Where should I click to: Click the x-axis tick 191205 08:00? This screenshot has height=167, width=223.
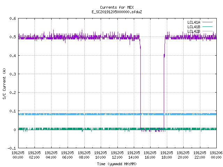pos(84,155)
